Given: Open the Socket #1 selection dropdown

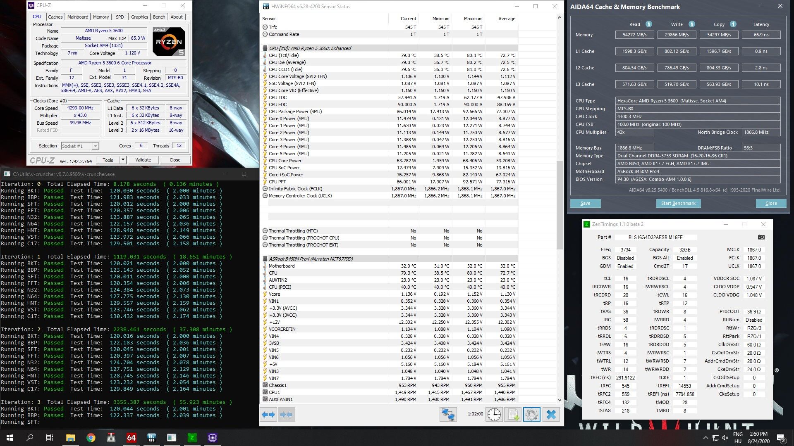Looking at the screenshot, I should 80,146.
